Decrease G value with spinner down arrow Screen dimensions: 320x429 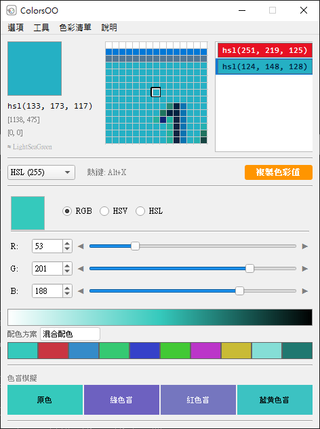(67, 272)
